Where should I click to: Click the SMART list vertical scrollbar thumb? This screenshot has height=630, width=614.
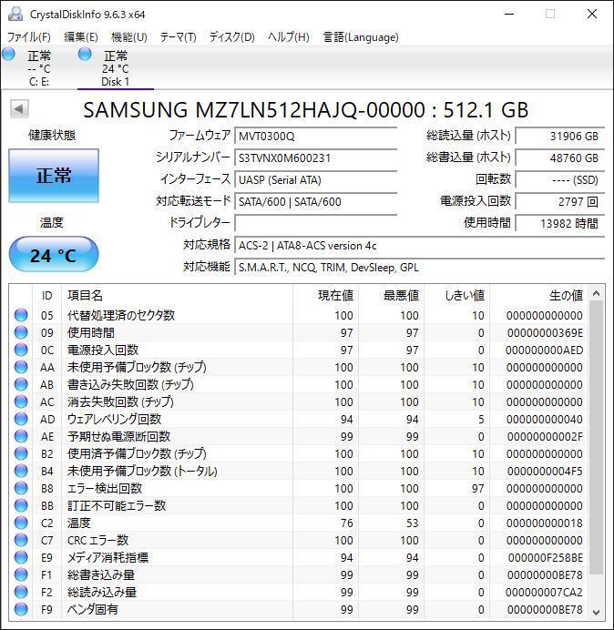[597, 438]
